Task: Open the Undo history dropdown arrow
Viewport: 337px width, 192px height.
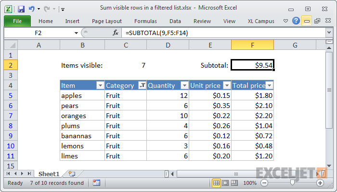Action: 39,9
